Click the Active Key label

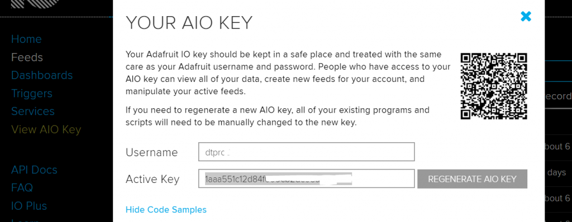tap(152, 179)
